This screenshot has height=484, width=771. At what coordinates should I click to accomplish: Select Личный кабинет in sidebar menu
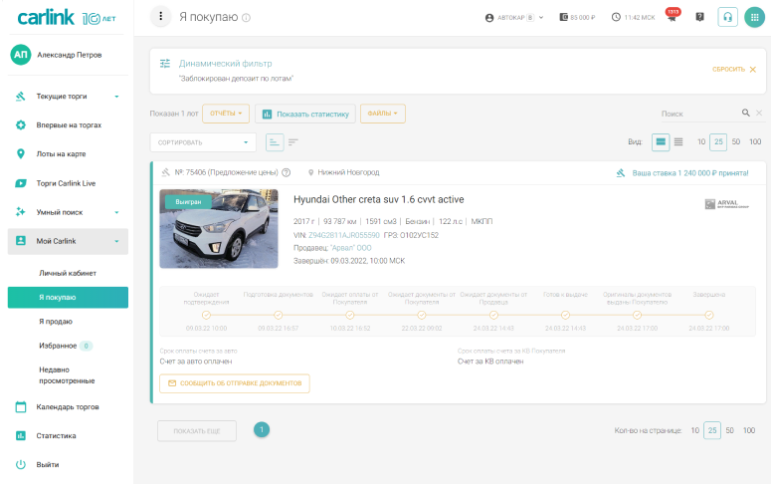click(x=68, y=272)
